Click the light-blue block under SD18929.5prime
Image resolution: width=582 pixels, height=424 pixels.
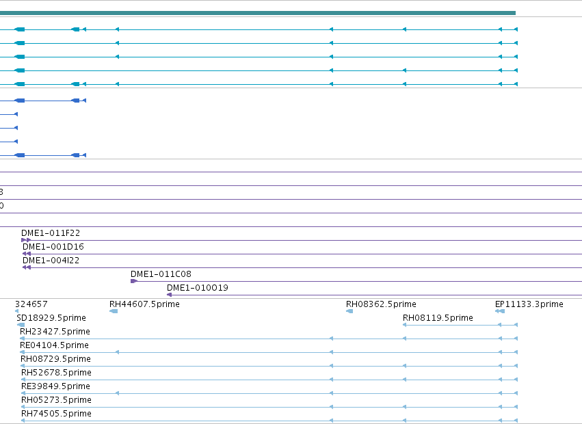click(x=21, y=325)
